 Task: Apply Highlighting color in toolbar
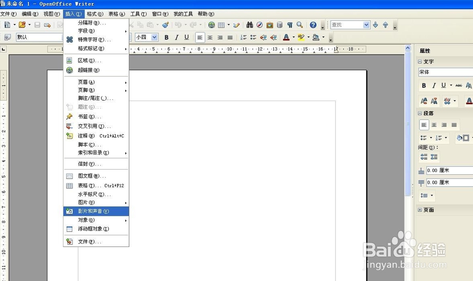tap(301, 37)
